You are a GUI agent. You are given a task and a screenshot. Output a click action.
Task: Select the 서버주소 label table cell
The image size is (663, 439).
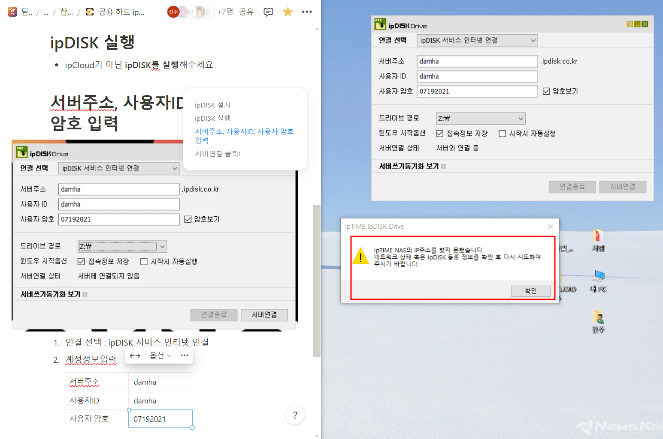[x=97, y=382]
